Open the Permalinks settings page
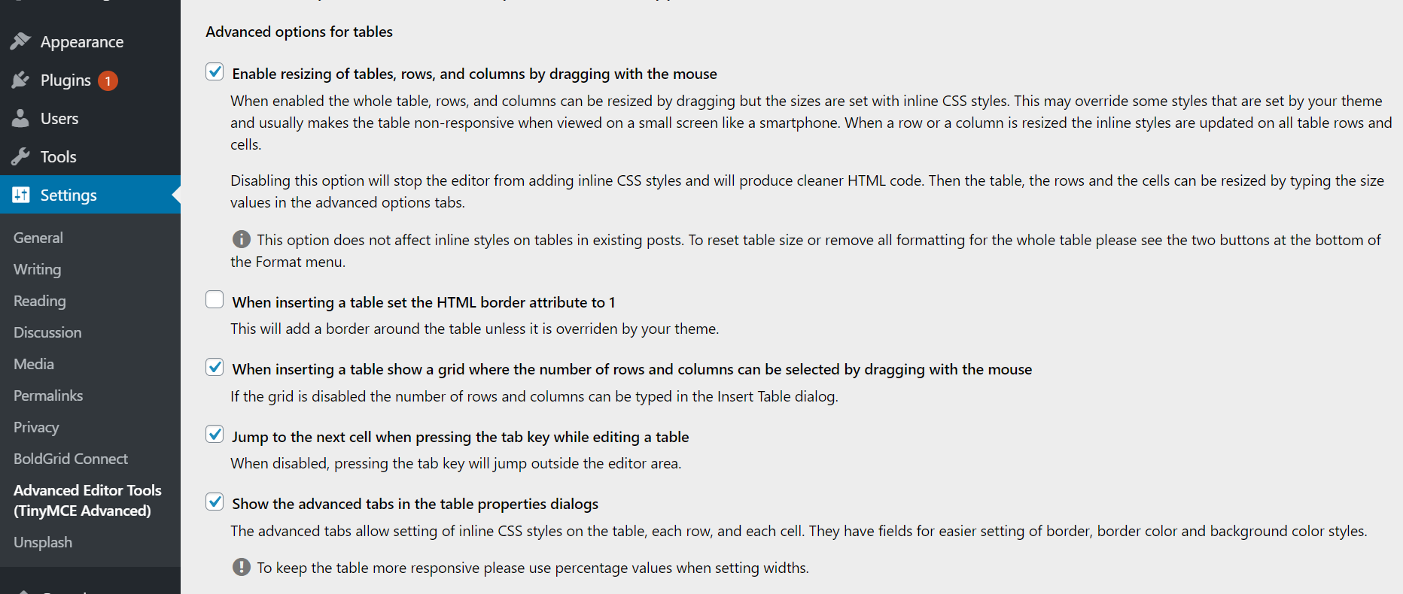Image resolution: width=1403 pixels, height=594 pixels. tap(47, 395)
